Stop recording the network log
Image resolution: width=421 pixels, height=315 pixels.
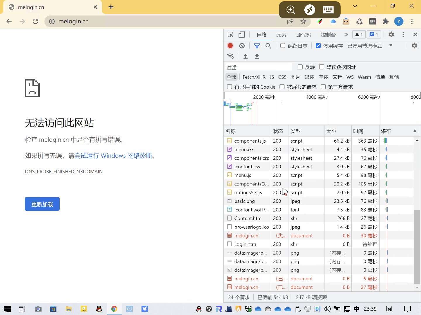point(230,46)
